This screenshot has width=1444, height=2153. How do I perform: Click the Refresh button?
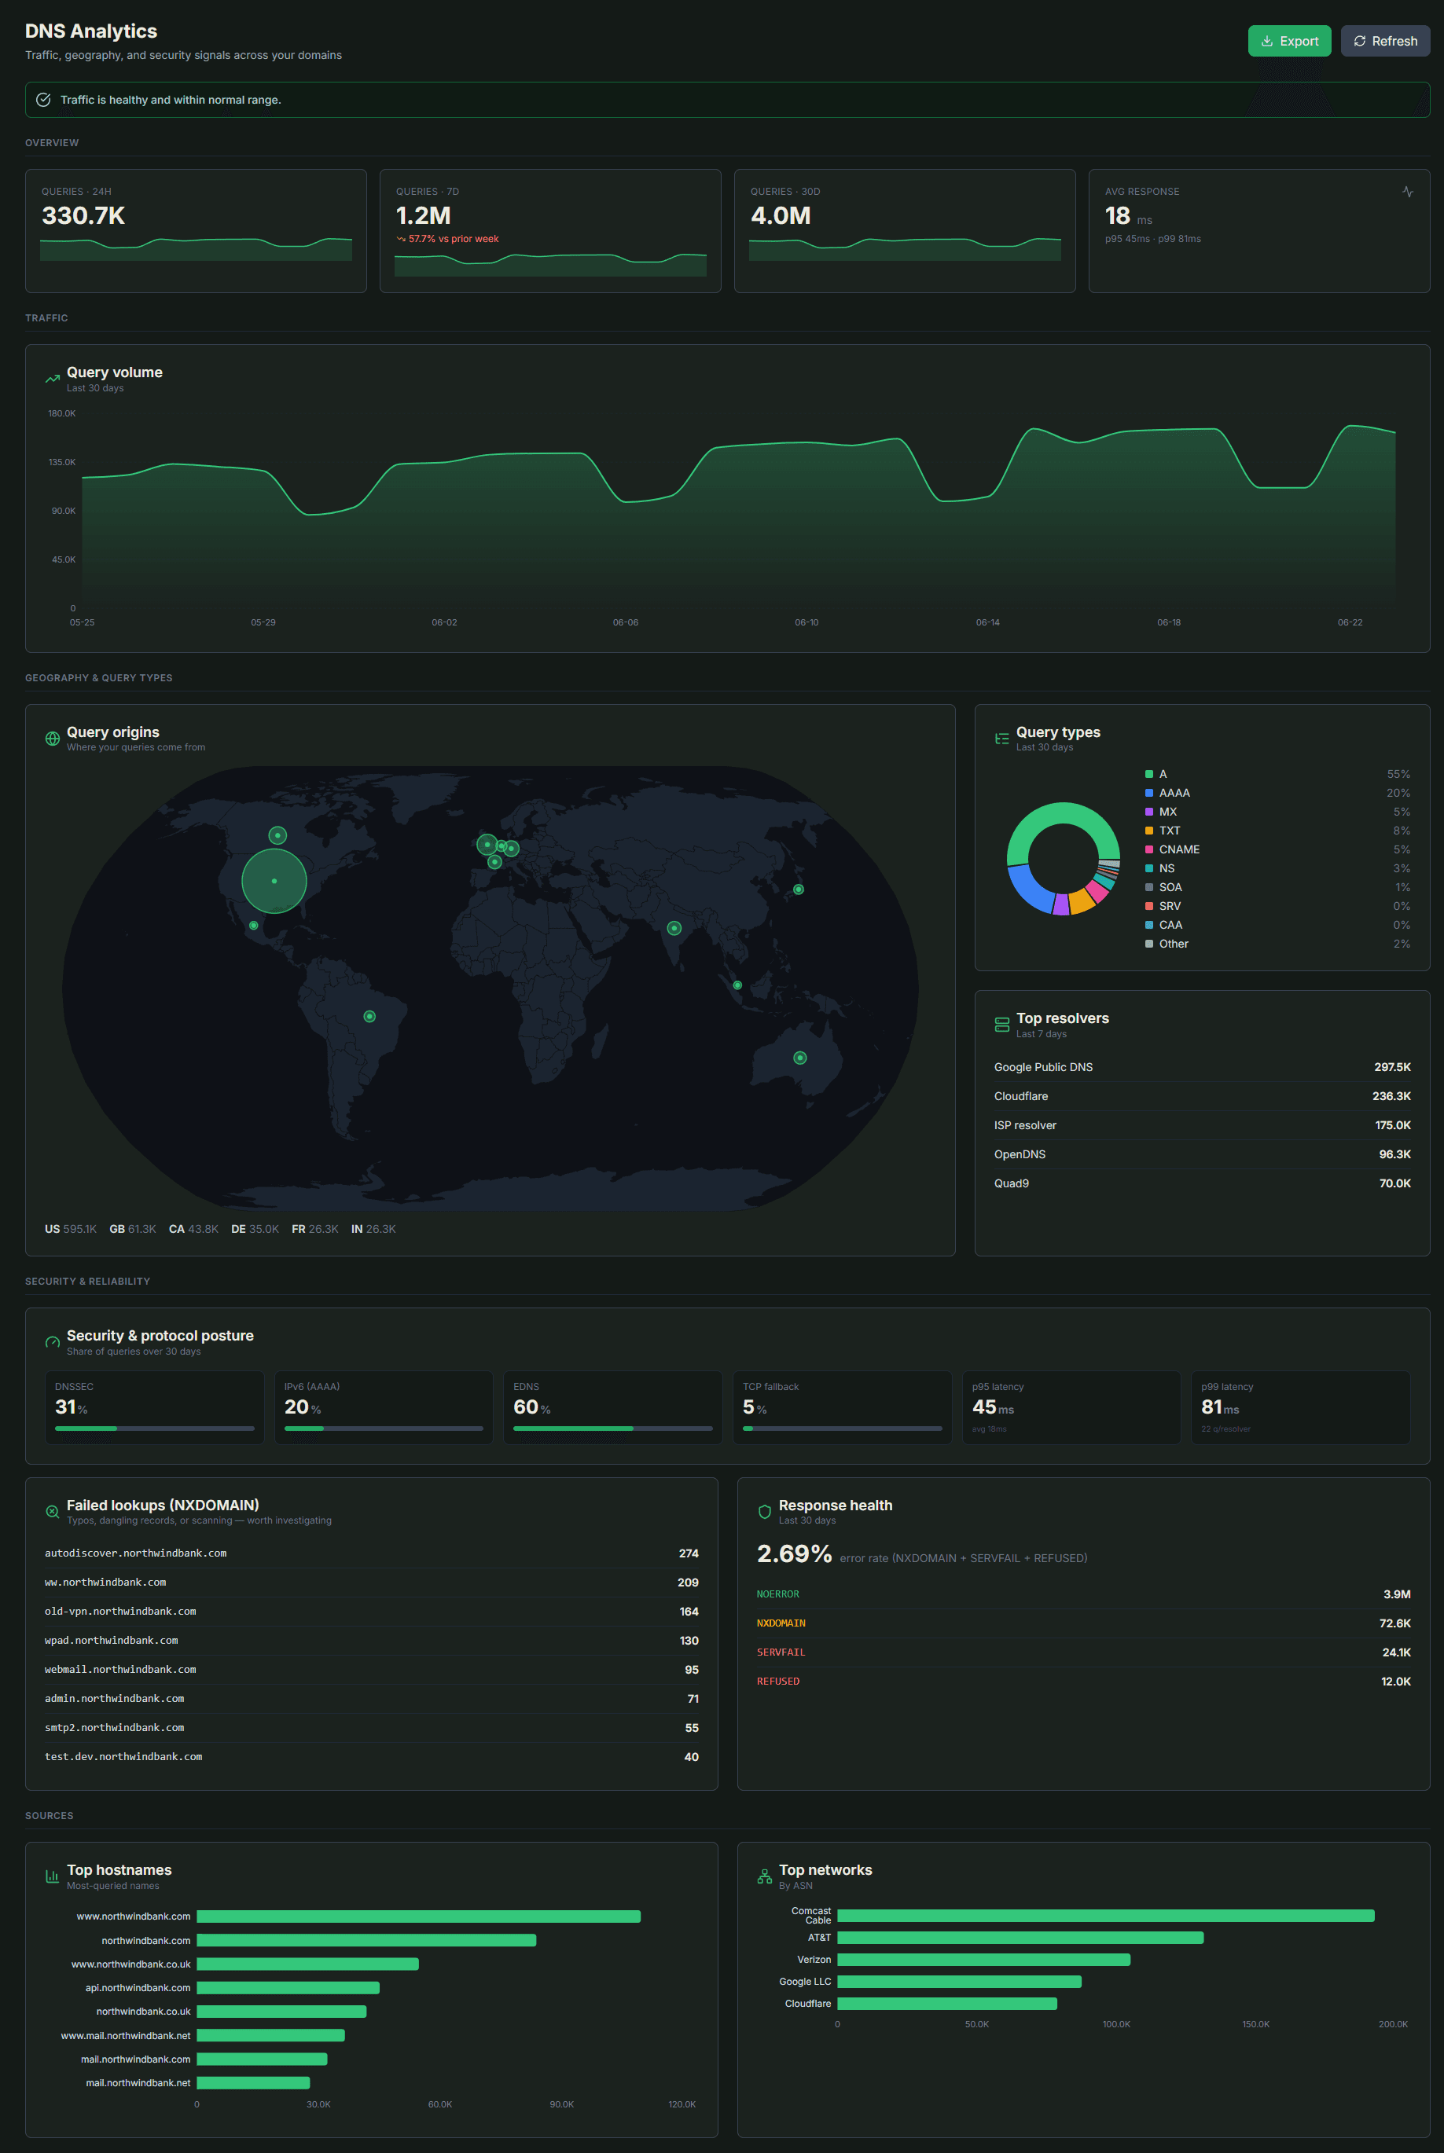pyautogui.click(x=1384, y=41)
